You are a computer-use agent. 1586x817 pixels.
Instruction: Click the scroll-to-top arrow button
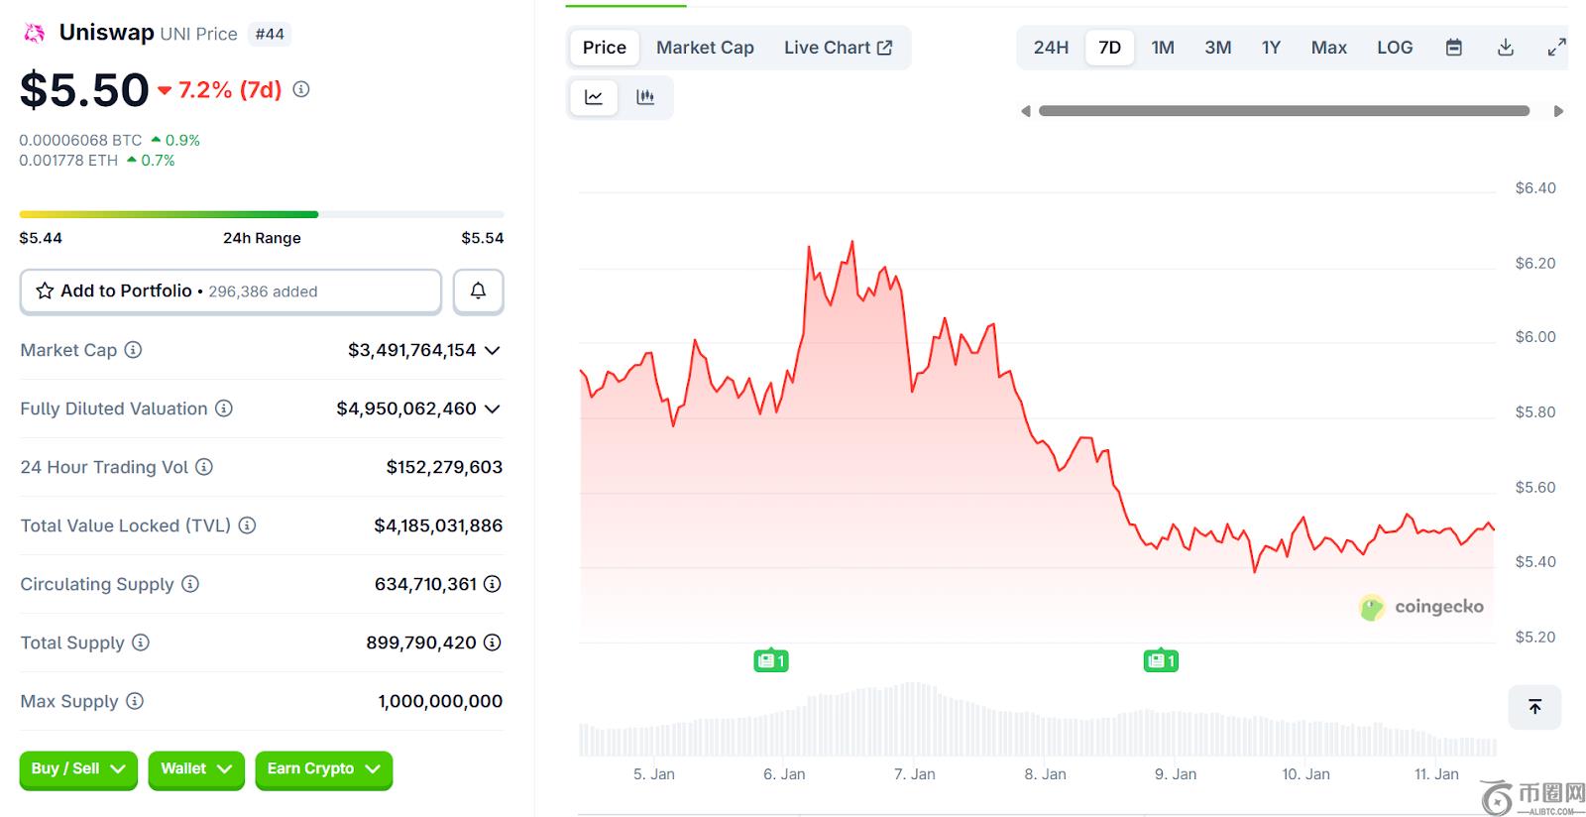click(x=1534, y=707)
